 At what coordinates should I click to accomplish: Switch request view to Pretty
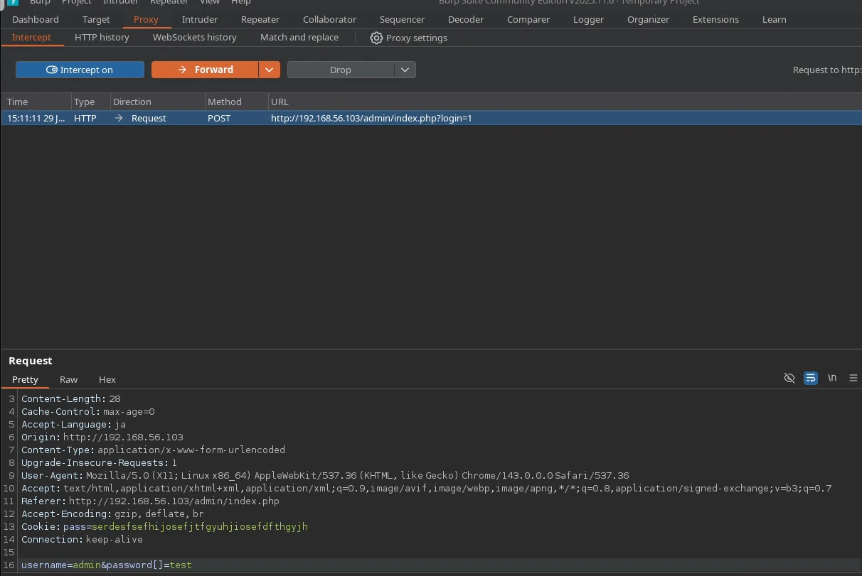[25, 379]
